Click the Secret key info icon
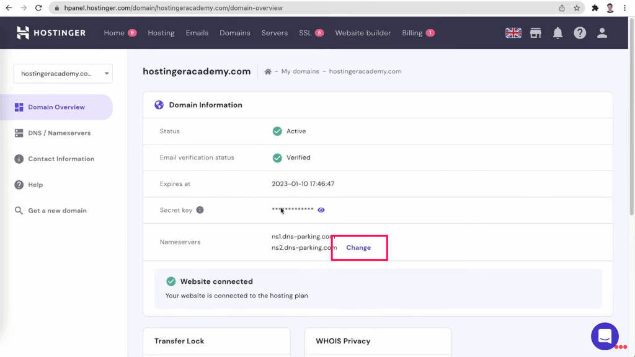635x357 pixels. pyautogui.click(x=200, y=210)
